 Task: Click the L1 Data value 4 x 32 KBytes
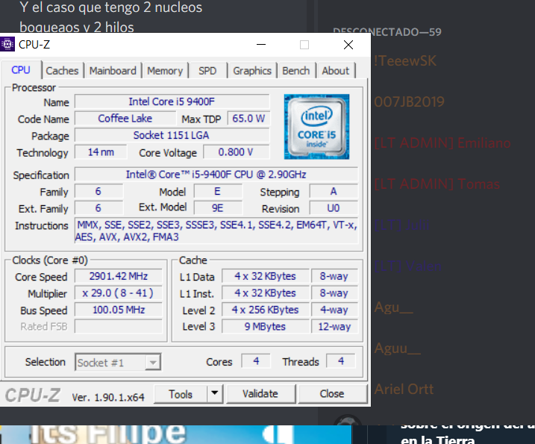[266, 276]
